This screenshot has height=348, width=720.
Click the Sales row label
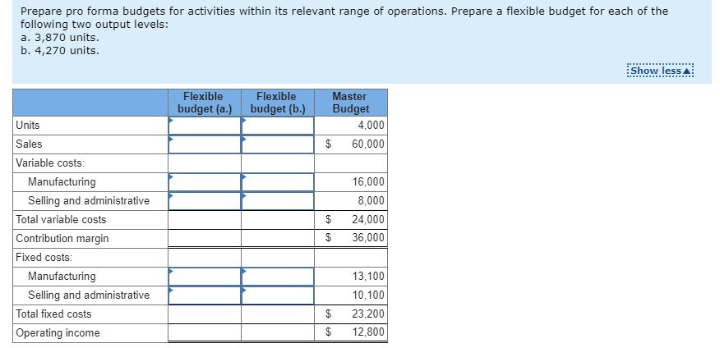point(29,144)
